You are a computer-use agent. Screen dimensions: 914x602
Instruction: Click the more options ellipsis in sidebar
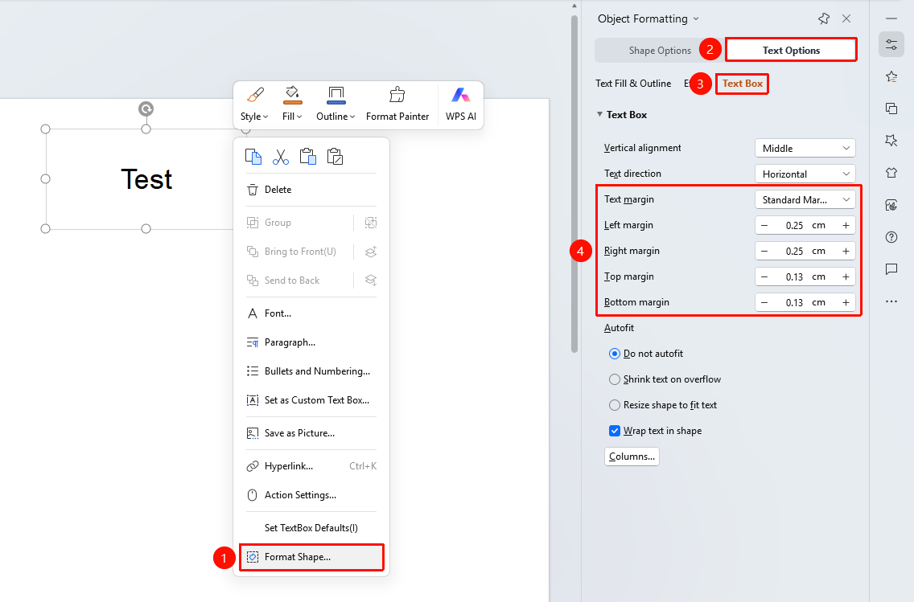pyautogui.click(x=891, y=301)
